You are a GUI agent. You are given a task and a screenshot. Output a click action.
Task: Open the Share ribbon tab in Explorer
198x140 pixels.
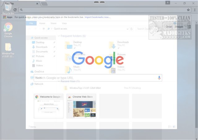tap(54, 23)
